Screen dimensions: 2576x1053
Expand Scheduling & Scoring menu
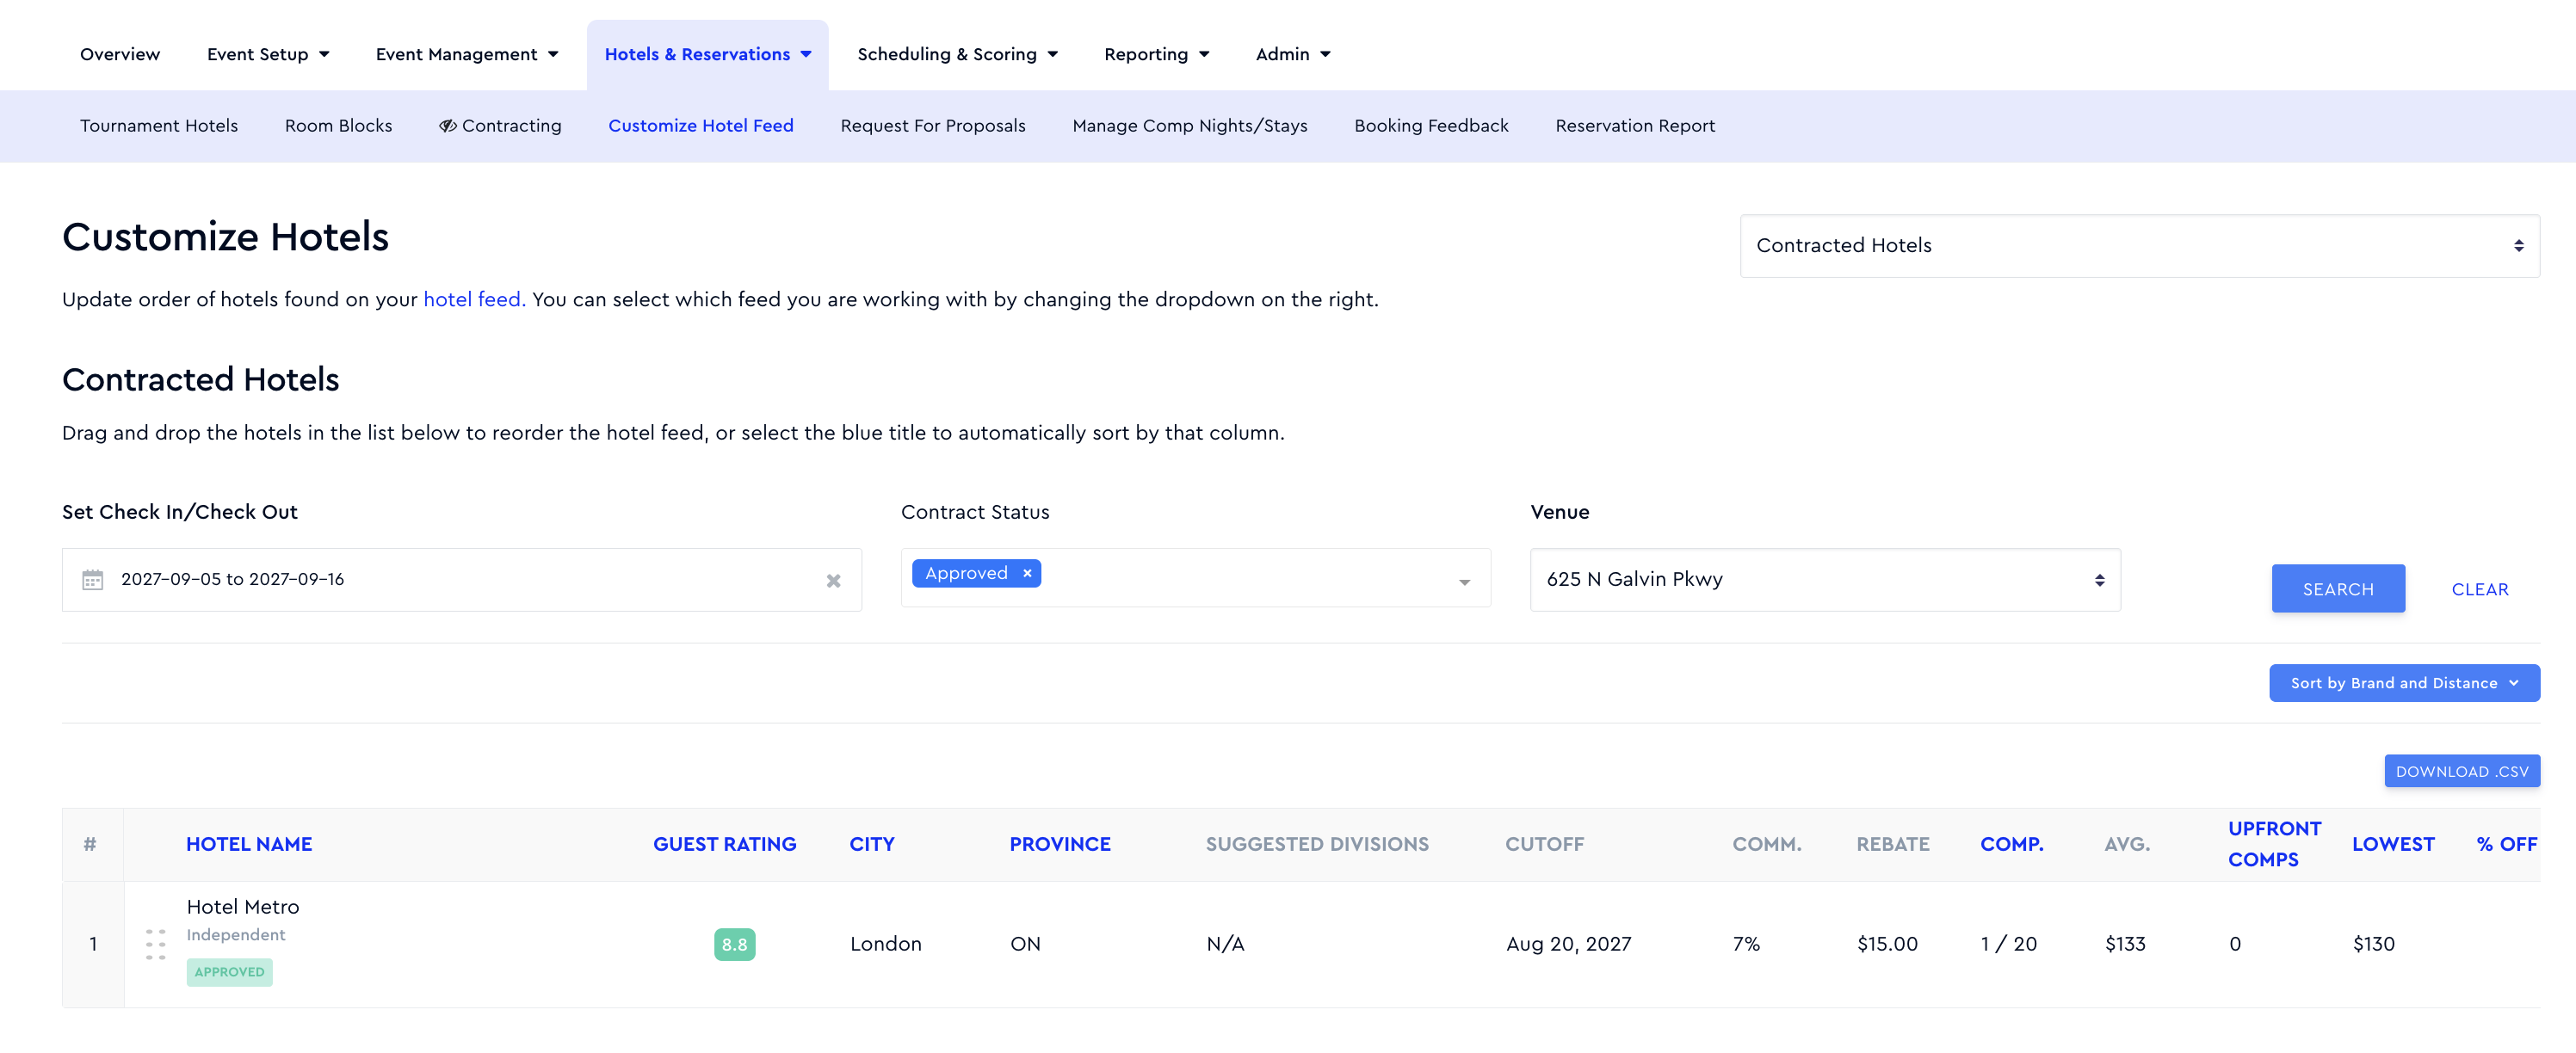pos(957,54)
